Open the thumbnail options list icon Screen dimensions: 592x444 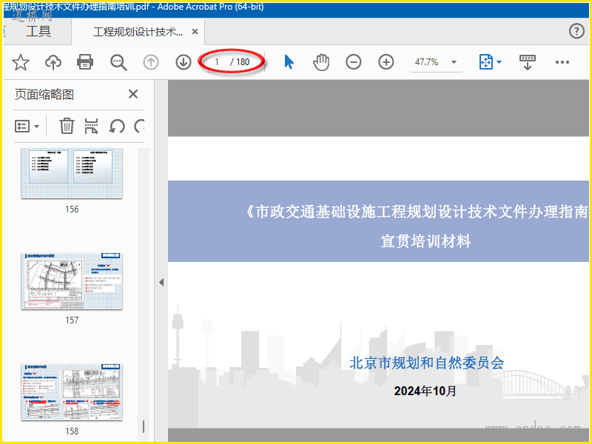27,126
